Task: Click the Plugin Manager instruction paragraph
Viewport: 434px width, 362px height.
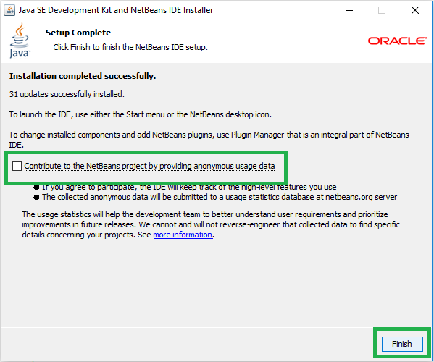Action: pyautogui.click(x=209, y=140)
